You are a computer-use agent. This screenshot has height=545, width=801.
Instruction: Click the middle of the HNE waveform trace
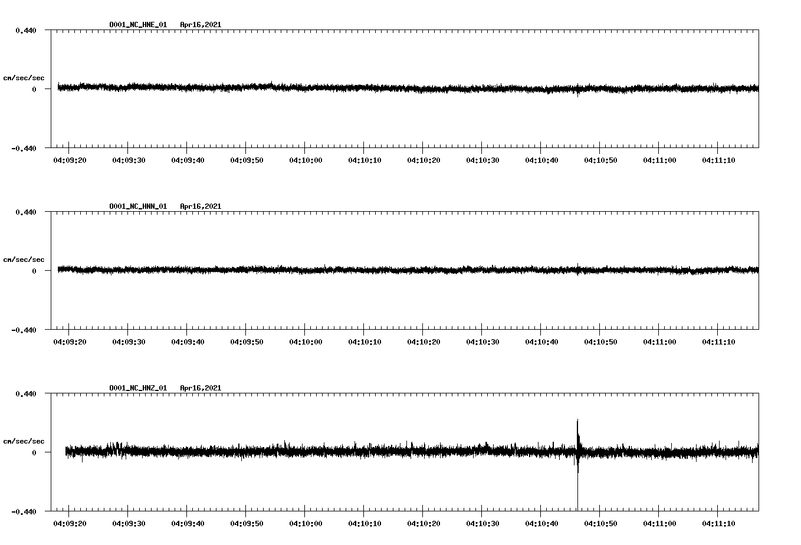(x=407, y=88)
